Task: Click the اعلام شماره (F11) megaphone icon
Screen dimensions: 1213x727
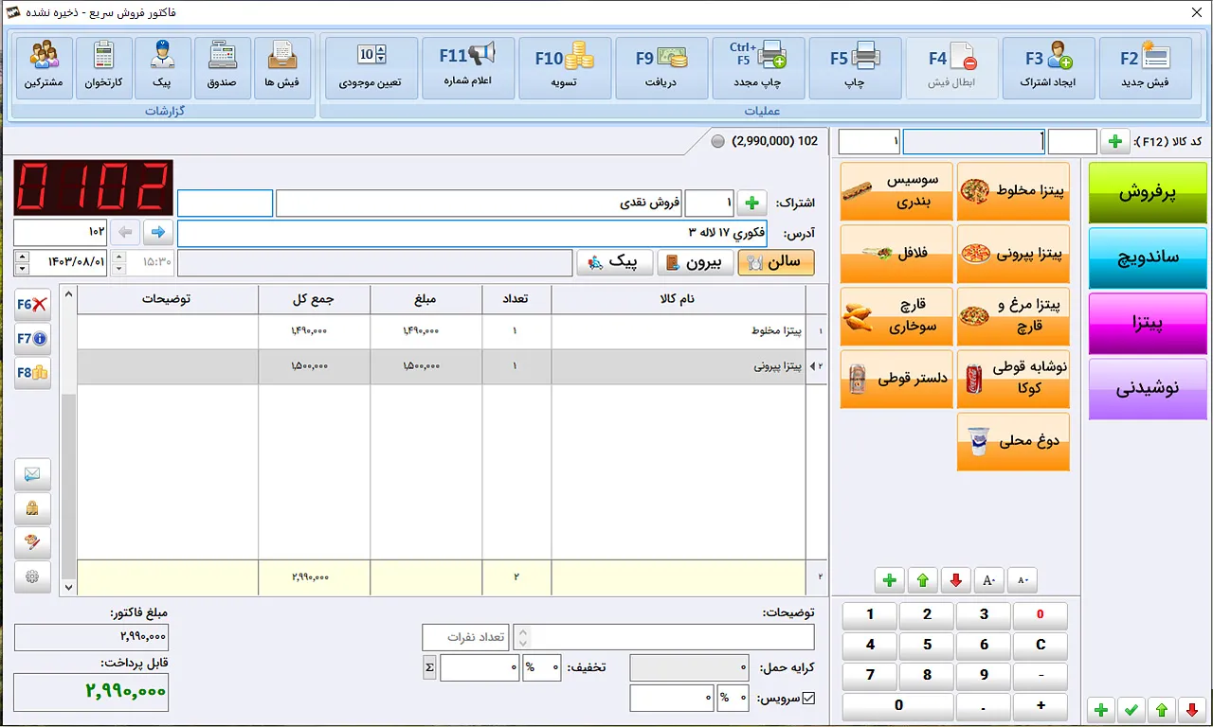Action: (467, 67)
